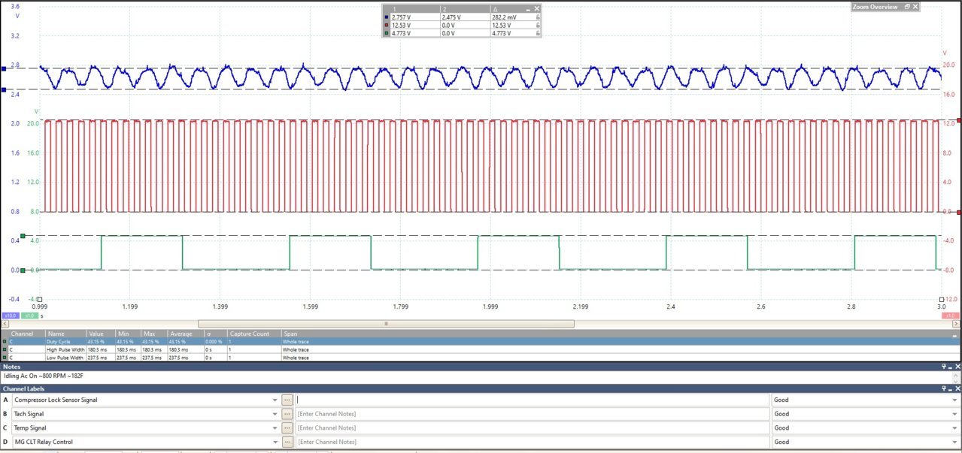
Task: Select the lower blue ruler handle near 2.4
Action: point(4,89)
